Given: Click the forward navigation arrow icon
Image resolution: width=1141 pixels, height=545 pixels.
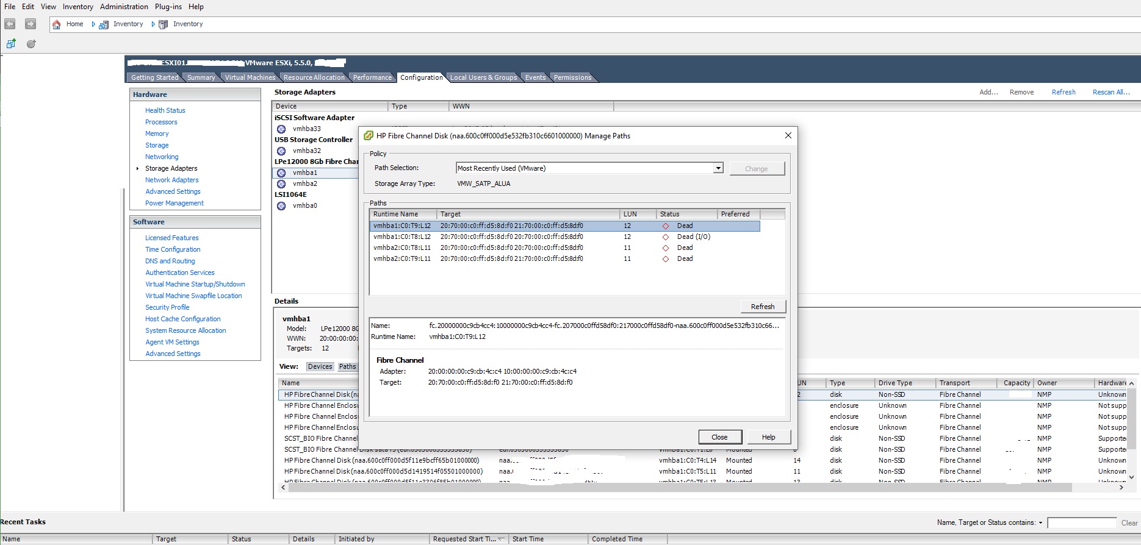Looking at the screenshot, I should (30, 24).
